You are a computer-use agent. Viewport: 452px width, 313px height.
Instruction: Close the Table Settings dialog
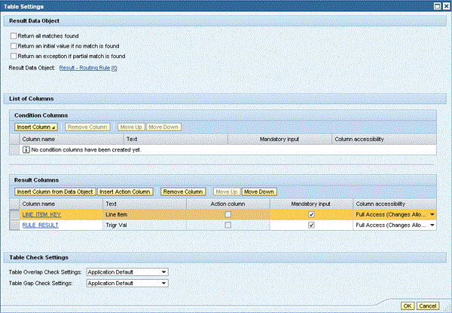click(444, 6)
